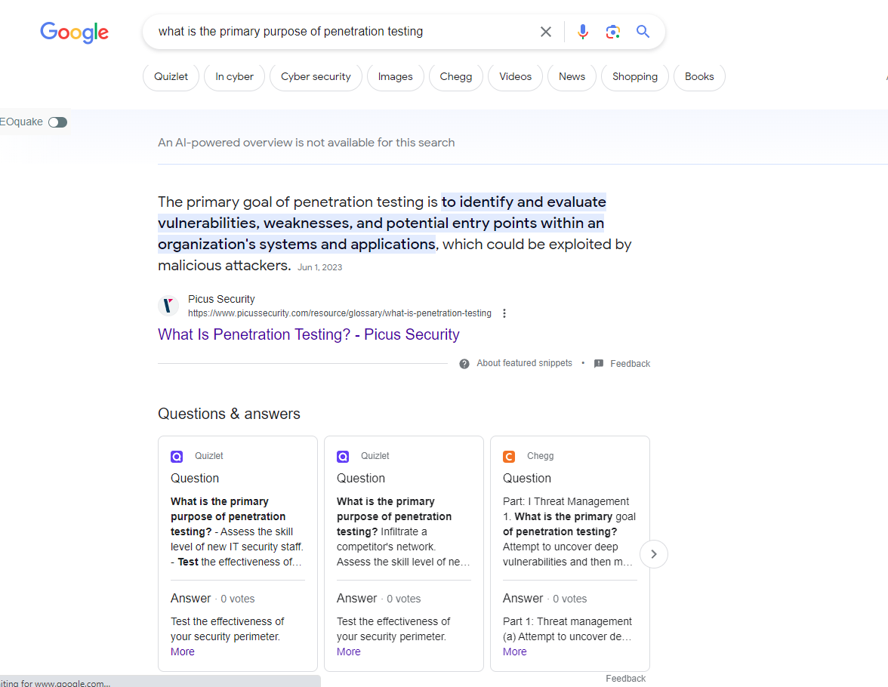Open first Quizlet card starting '- Assess the skill'
Screen dimensions: 888x687
tap(237, 531)
